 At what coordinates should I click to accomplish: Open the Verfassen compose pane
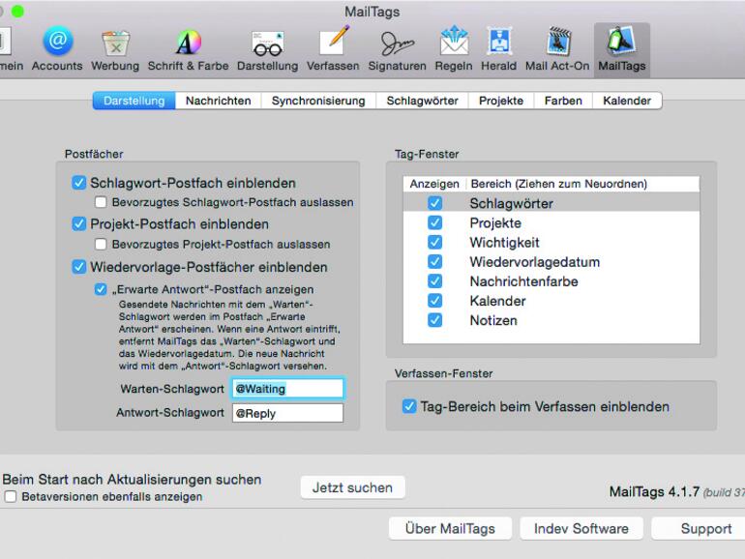click(x=333, y=49)
